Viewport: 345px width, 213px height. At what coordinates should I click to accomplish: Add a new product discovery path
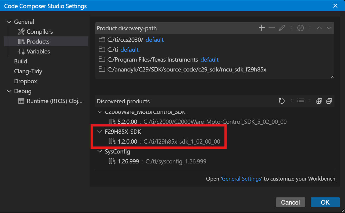point(261,28)
